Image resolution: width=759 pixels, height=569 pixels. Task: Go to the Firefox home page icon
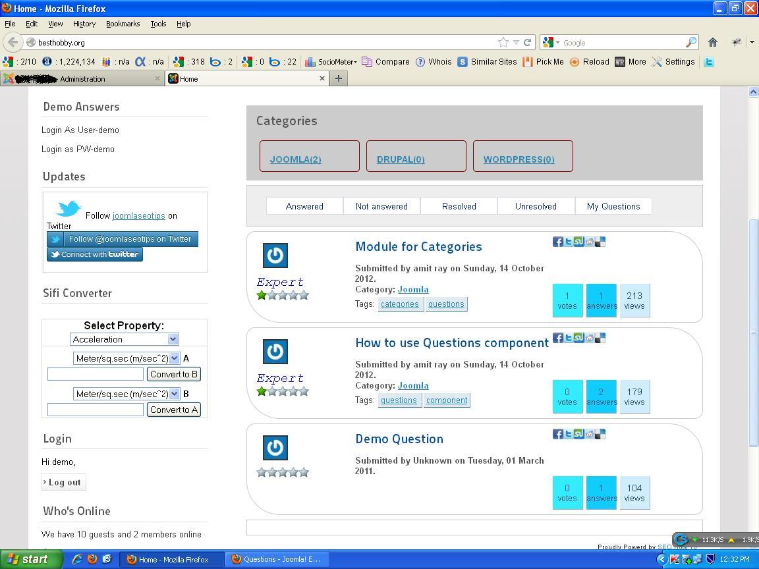pyautogui.click(x=712, y=43)
